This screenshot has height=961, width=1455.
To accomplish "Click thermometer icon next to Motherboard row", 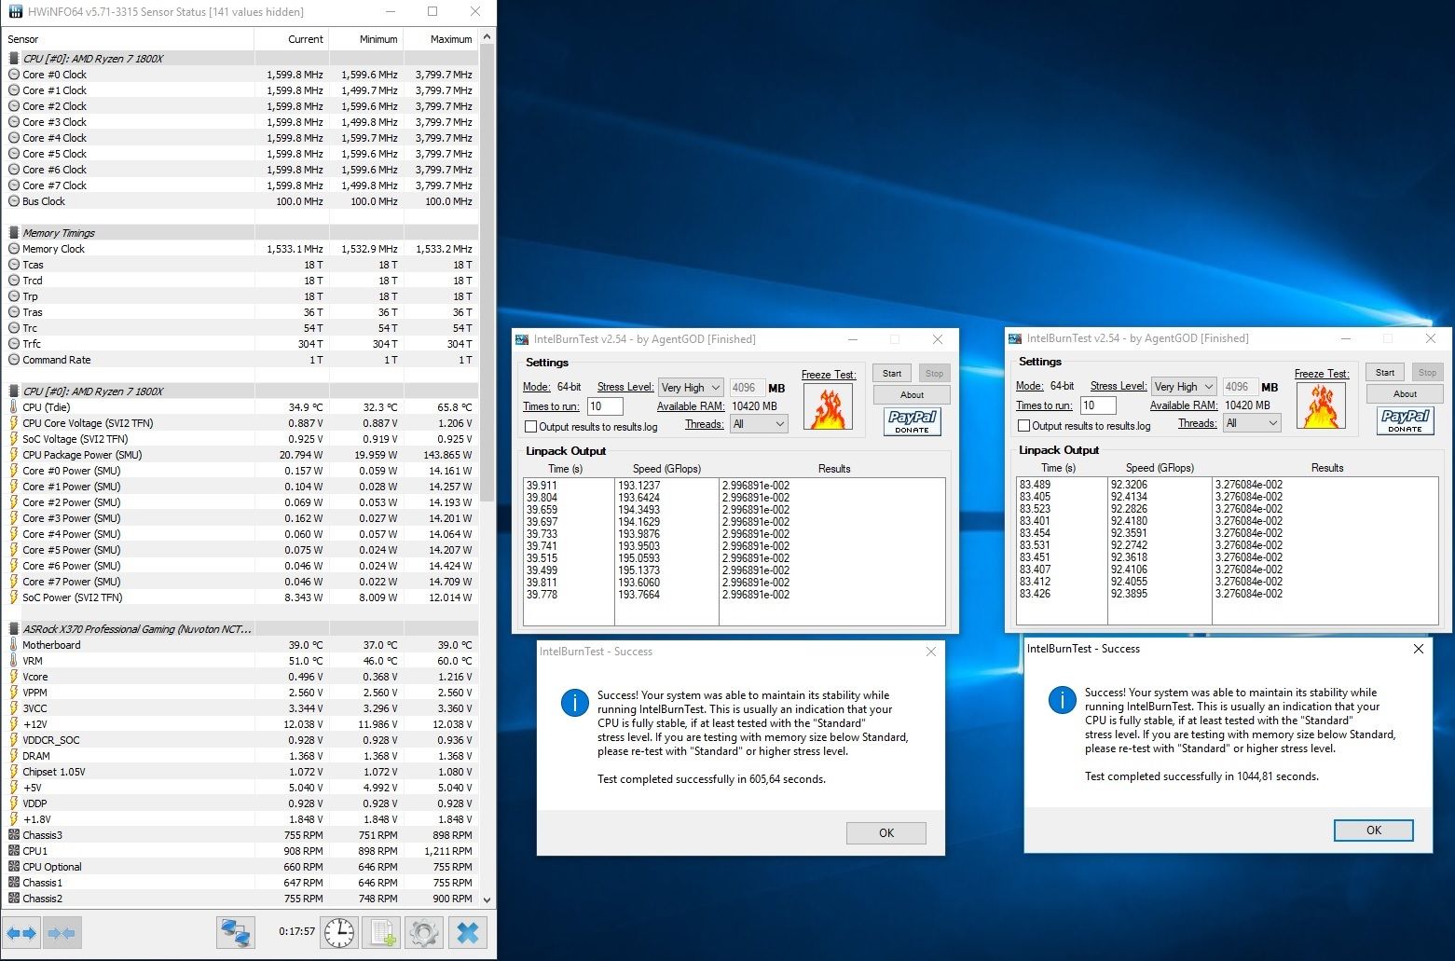I will point(14,645).
